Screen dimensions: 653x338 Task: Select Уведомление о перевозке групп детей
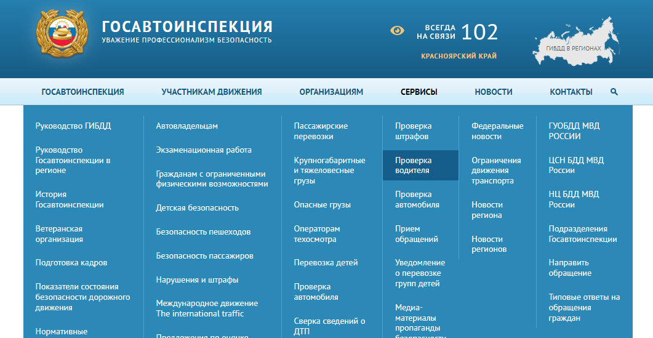pos(420,273)
